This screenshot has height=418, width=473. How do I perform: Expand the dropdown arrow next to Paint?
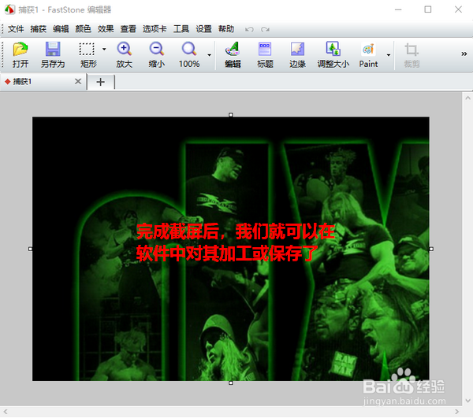click(389, 55)
